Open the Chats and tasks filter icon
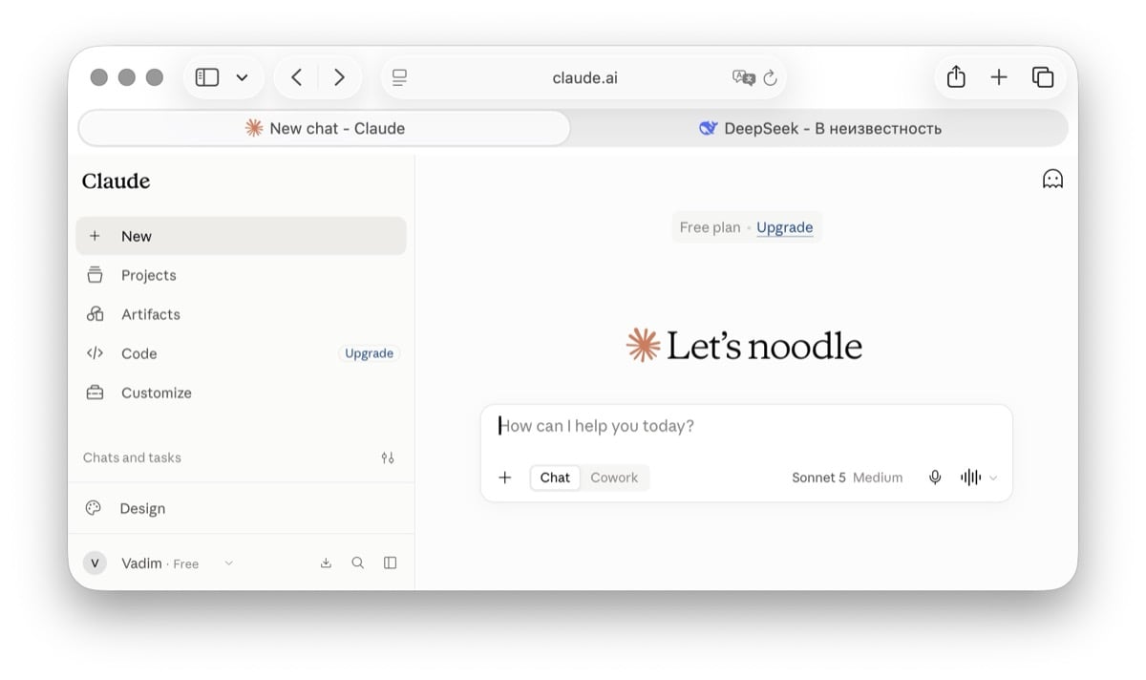 (x=388, y=457)
